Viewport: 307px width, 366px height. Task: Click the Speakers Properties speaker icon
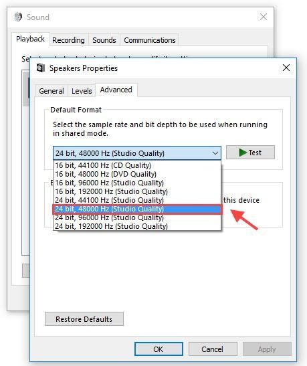coord(41,68)
